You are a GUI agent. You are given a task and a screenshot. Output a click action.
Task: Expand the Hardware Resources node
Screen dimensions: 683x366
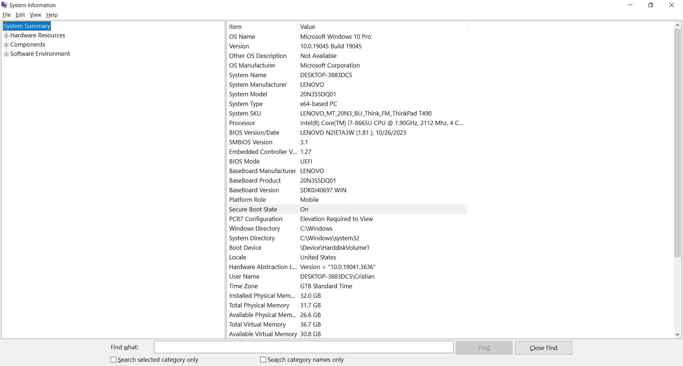click(x=6, y=36)
